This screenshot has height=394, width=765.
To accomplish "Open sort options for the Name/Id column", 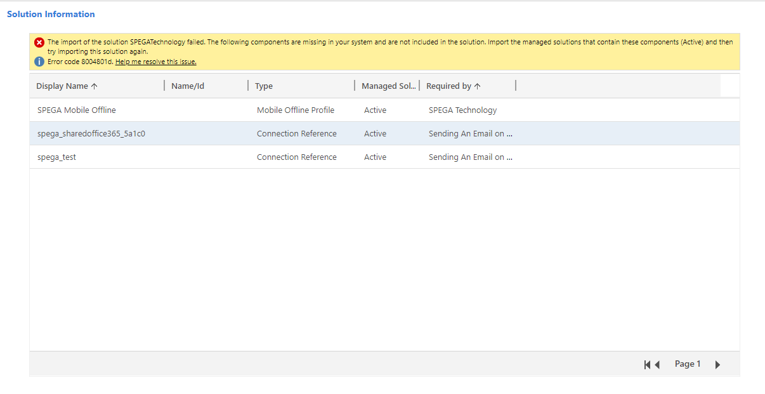I will click(188, 85).
